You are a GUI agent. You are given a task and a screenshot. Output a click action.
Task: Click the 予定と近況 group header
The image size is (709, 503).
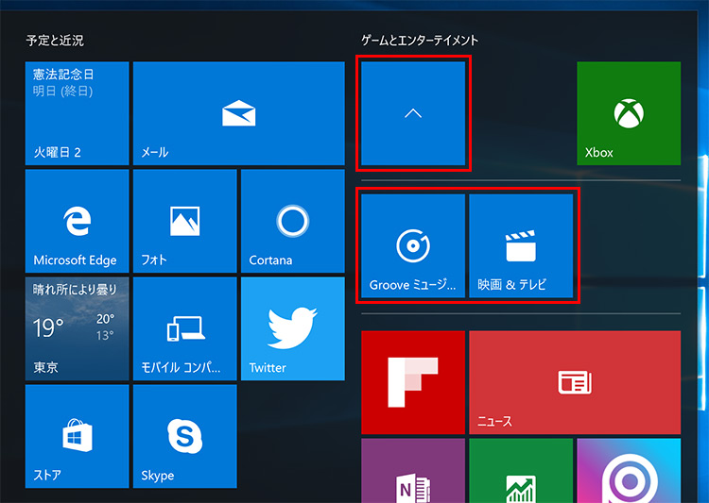55,41
